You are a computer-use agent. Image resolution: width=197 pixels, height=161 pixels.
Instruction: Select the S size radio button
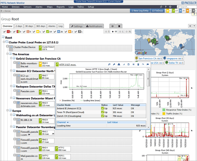106,32
